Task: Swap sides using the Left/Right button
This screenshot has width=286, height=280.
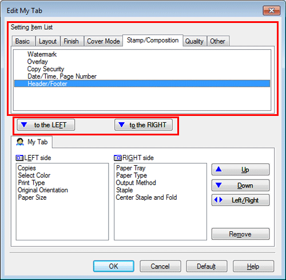Action: click(x=241, y=200)
